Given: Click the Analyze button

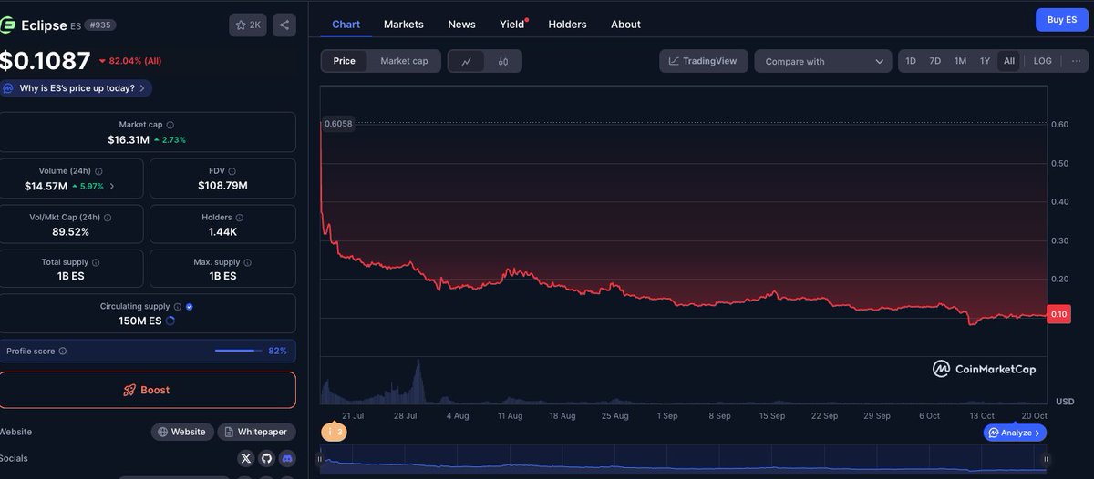Looking at the screenshot, I should (1015, 433).
